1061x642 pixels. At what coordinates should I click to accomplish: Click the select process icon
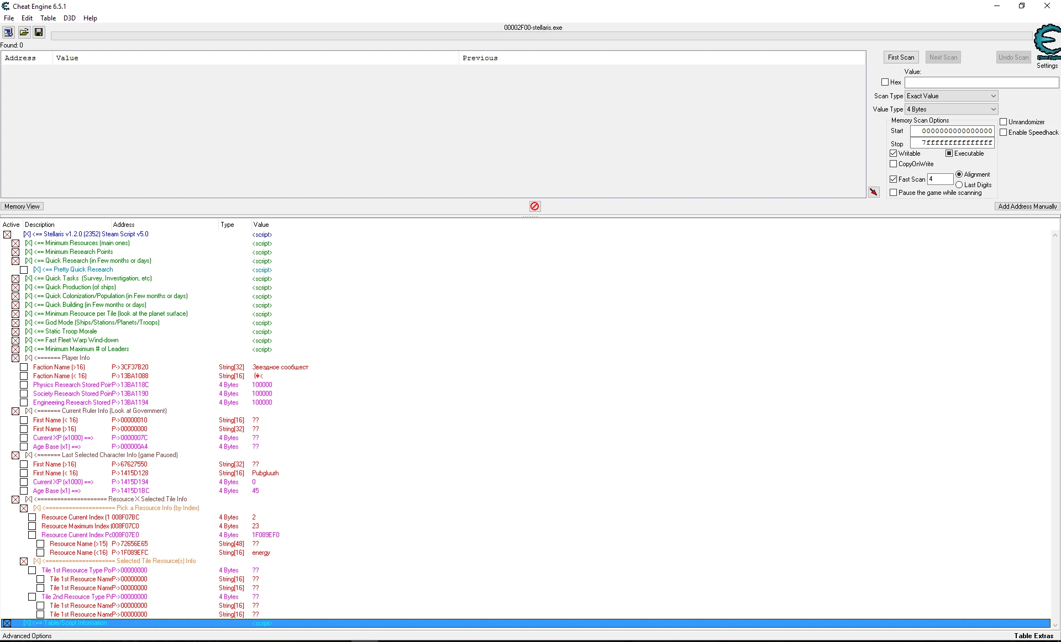coord(8,32)
